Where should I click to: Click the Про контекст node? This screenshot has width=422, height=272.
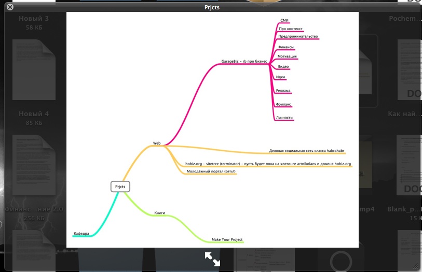[x=291, y=29]
